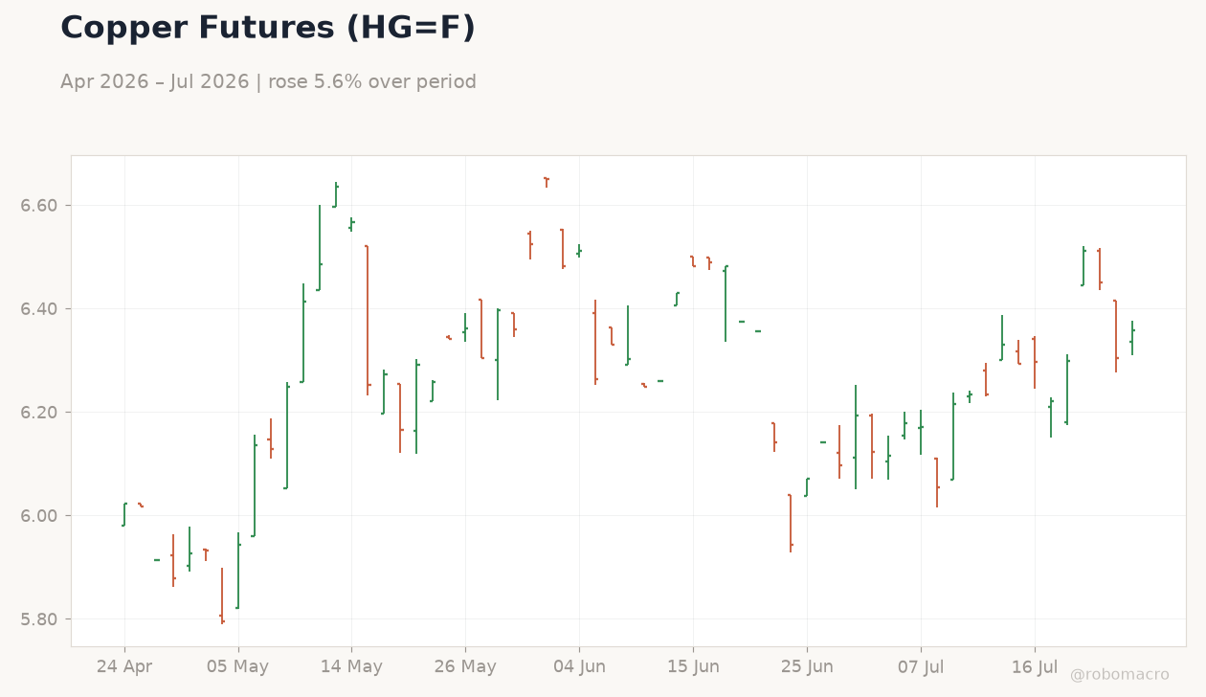The height and width of the screenshot is (697, 1206).
Task: Click the 25 Jun x-axis label
Action: click(x=807, y=667)
